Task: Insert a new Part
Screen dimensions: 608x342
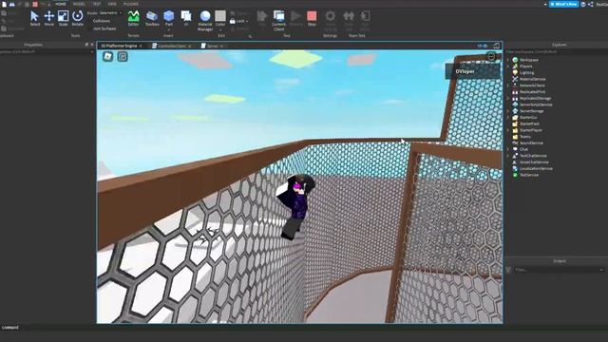Action: 169,18
